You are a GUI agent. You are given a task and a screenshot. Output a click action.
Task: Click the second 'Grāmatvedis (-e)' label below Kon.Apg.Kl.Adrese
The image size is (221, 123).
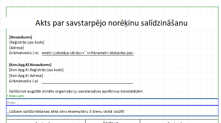[x=23, y=81]
